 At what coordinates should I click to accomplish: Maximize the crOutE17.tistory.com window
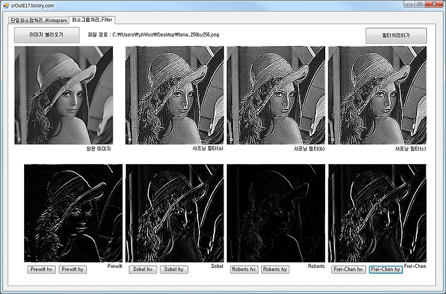point(420,4)
